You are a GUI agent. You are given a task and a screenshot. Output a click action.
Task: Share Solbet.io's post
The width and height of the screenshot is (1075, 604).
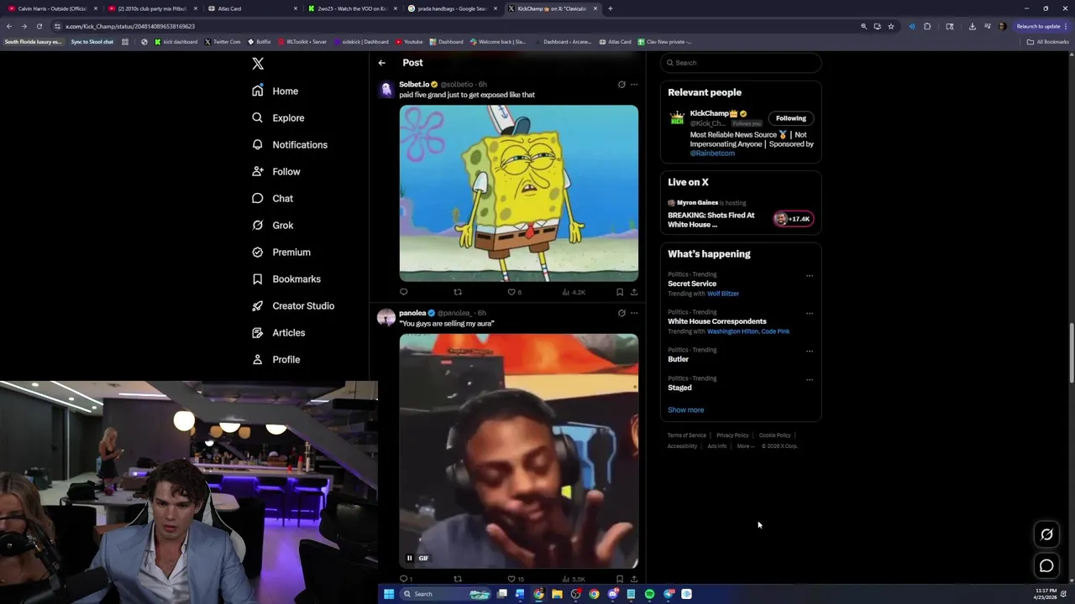[634, 292]
